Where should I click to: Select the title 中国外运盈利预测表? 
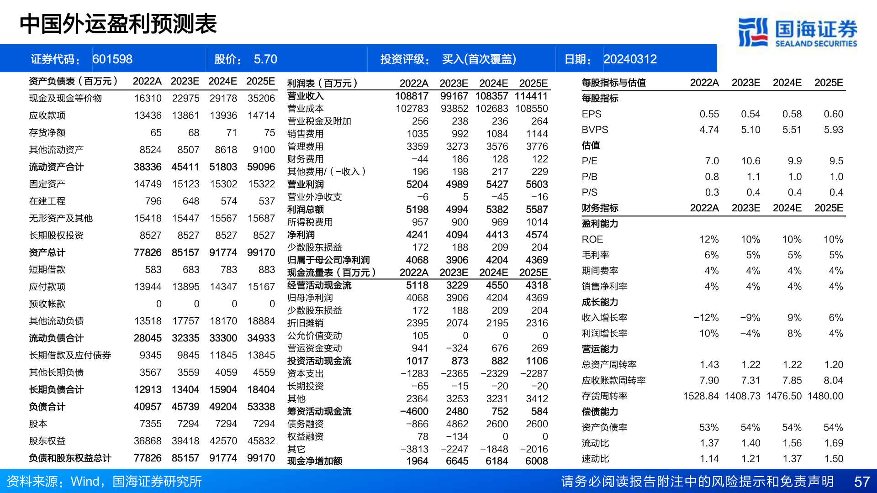pos(118,24)
